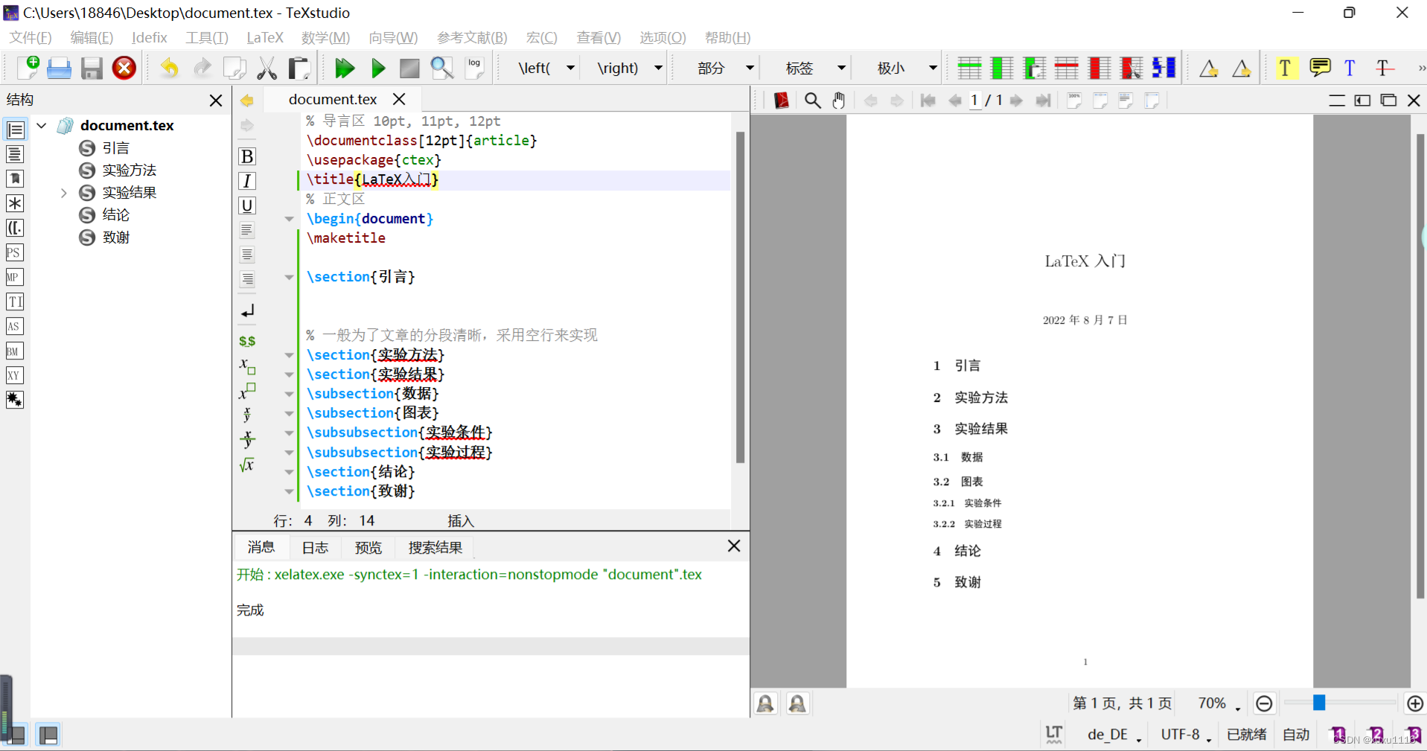Close the messages panel
1427x751 pixels.
734,546
